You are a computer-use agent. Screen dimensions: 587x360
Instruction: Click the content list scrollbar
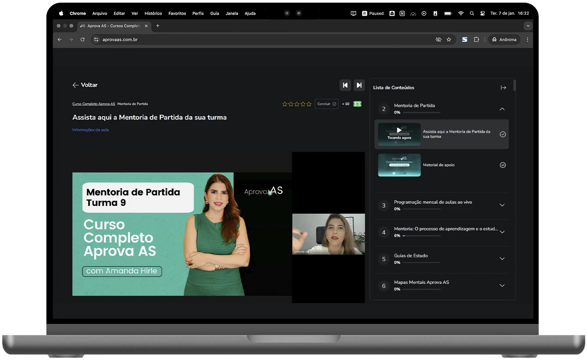click(514, 85)
